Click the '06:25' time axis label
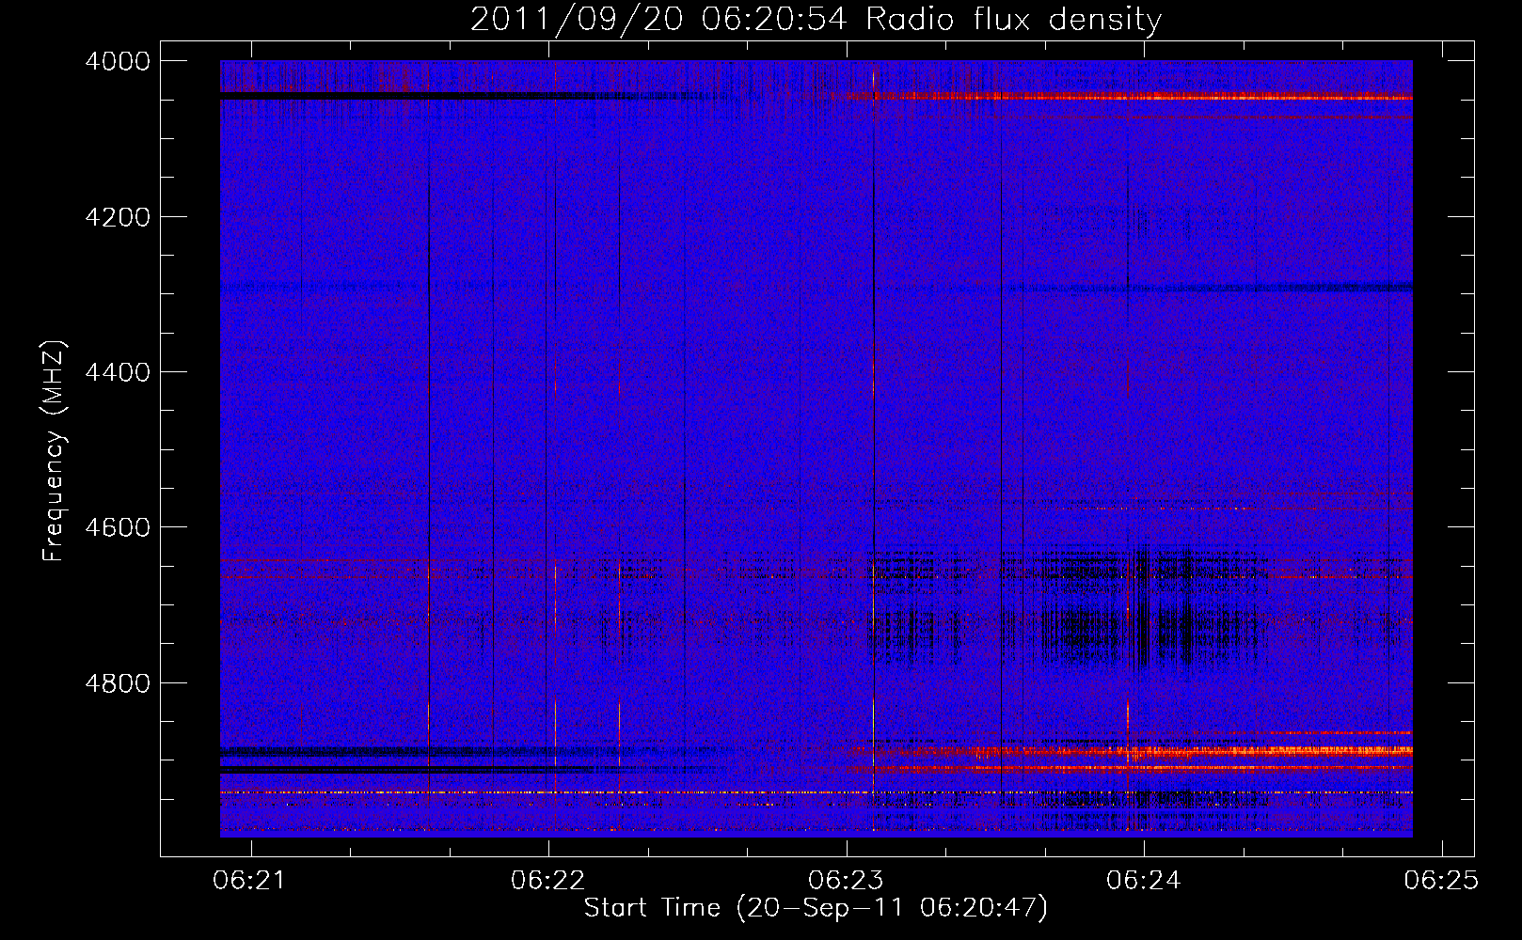 [1441, 880]
